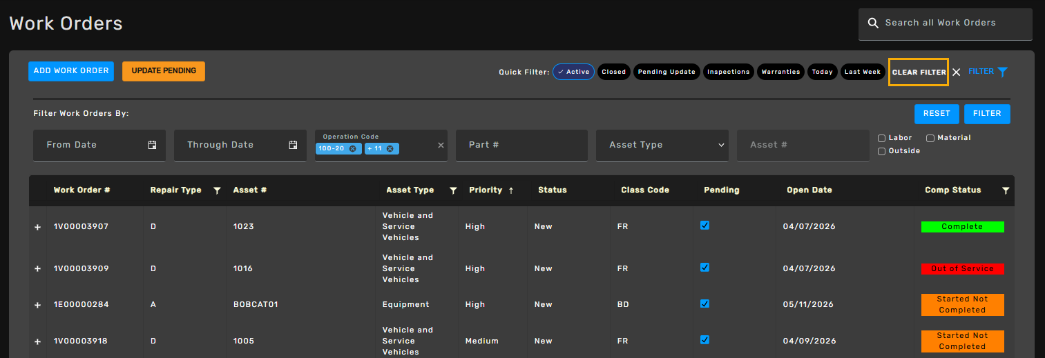Click the Priority sort arrow
This screenshot has width=1045, height=358.
pos(511,190)
